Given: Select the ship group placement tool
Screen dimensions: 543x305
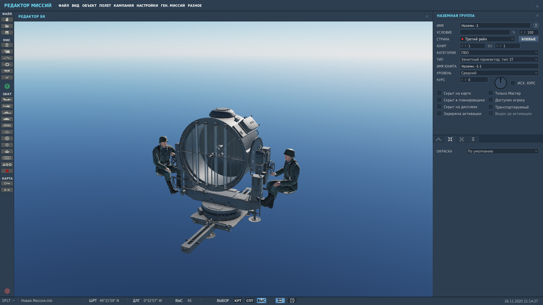Looking at the screenshot, I should pos(7,112).
